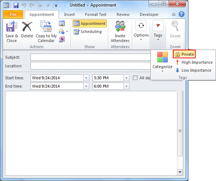The image size is (216, 181).
Task: Click the End time 6:00 PM field
Action: [108, 86]
